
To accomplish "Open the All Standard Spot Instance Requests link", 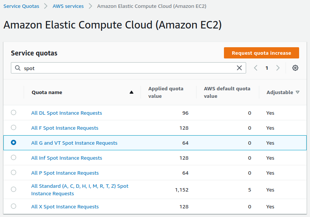I will (80, 190).
